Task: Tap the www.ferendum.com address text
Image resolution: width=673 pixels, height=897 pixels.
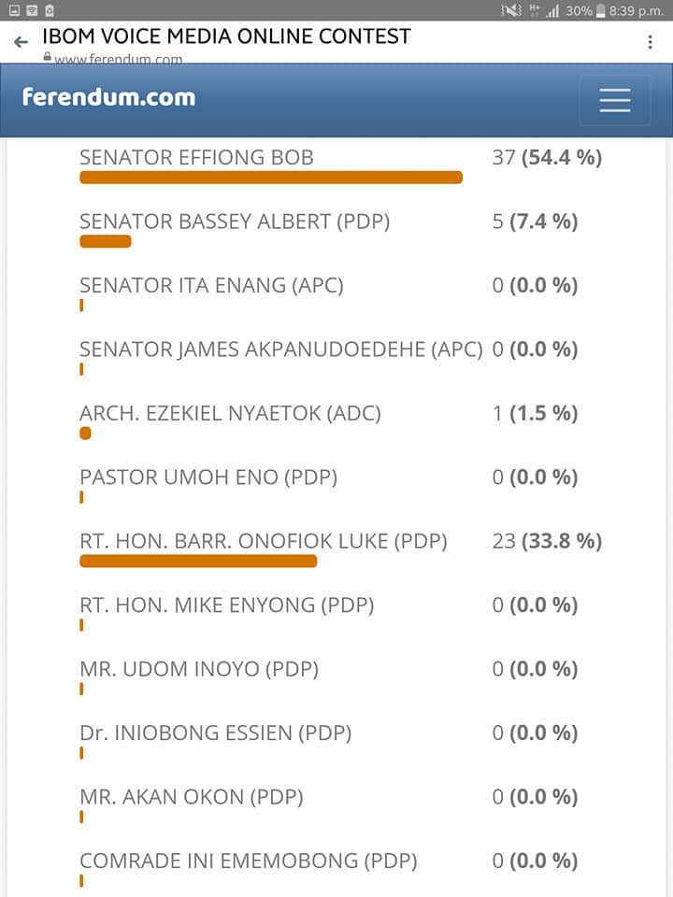Action: pyautogui.click(x=118, y=60)
